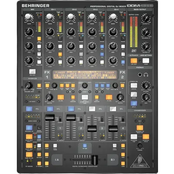
Task: Click the CH-4 GAIN knob
Action: [x=113, y=17]
